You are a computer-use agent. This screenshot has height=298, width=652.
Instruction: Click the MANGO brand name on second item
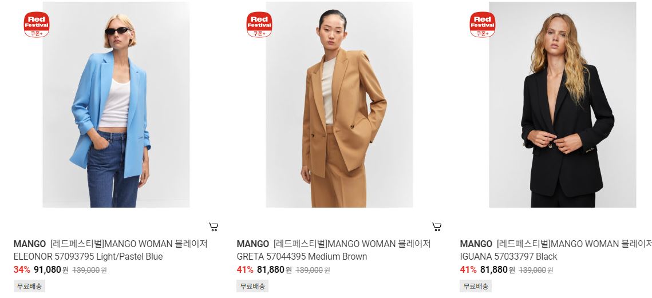click(x=253, y=244)
